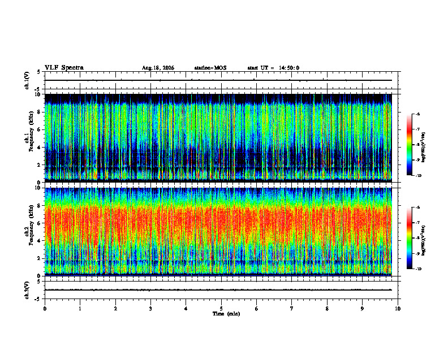The width and height of the screenshot is (448, 346).
Task: Click the ch.2 spectrogram panel
Action: tap(218, 232)
